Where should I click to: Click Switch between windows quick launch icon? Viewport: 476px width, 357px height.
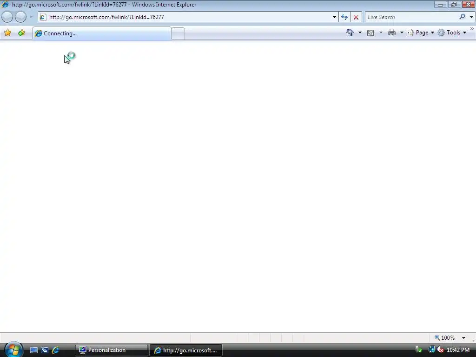(x=45, y=350)
